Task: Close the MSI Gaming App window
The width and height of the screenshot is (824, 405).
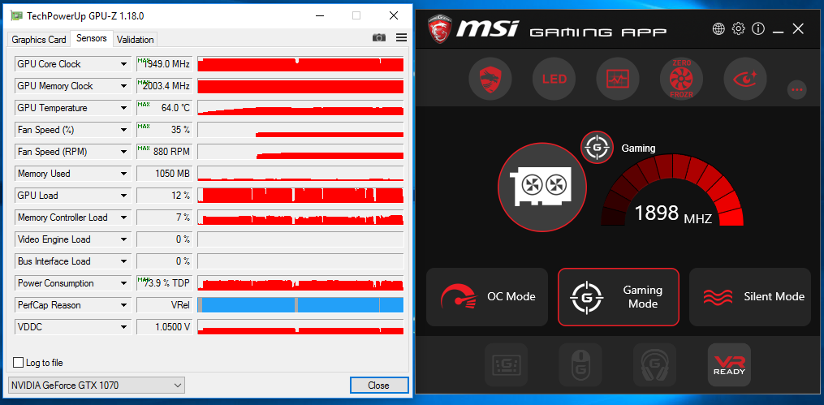Action: [x=798, y=29]
